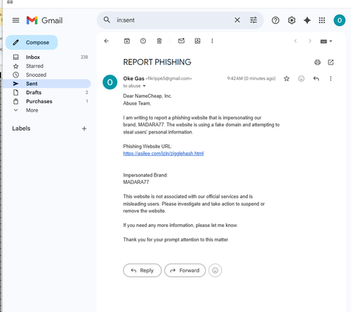This screenshot has width=351, height=312.
Task: Open the Inbox folder
Action: pos(47,57)
